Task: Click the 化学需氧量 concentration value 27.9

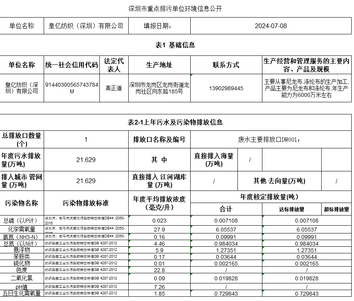Action: pos(159,230)
